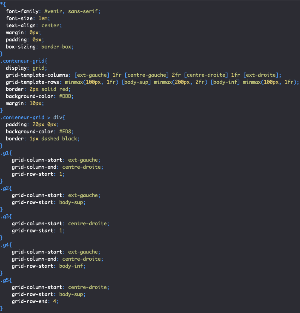Image resolution: width=300 pixels, height=313 pixels.
Task: Click the [centre-gauche] grid line name
Action: pyautogui.click(x=146, y=75)
